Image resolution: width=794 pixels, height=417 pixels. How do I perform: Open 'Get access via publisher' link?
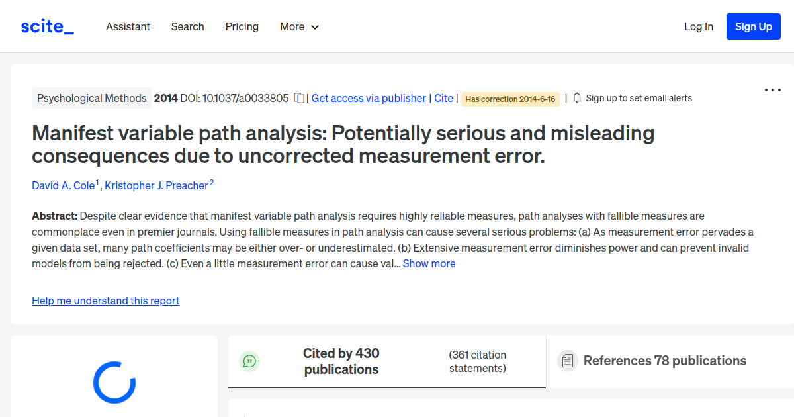pyautogui.click(x=368, y=98)
